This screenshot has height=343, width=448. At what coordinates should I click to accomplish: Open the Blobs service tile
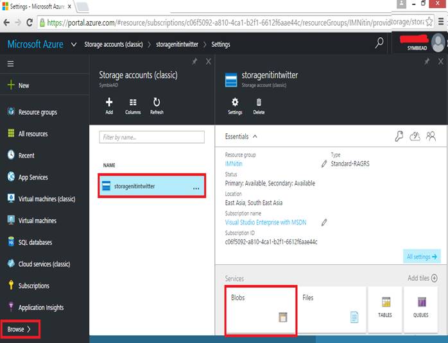(x=261, y=310)
